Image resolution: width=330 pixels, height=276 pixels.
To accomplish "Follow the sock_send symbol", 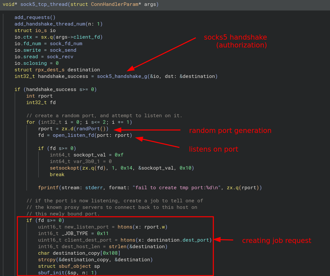I will (x=63, y=50).
